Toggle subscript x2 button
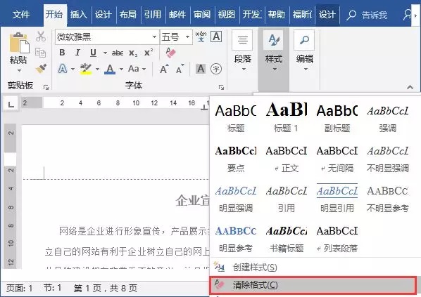Screen dimensions: 421x297 coord(133,53)
